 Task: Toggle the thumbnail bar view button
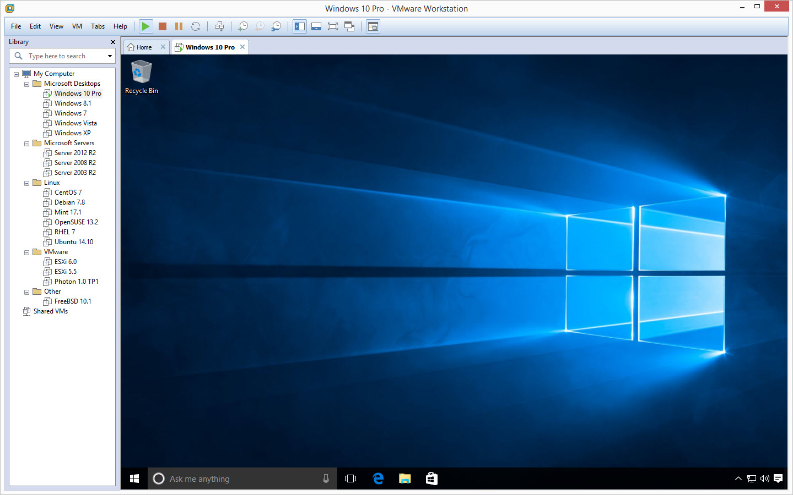point(316,26)
